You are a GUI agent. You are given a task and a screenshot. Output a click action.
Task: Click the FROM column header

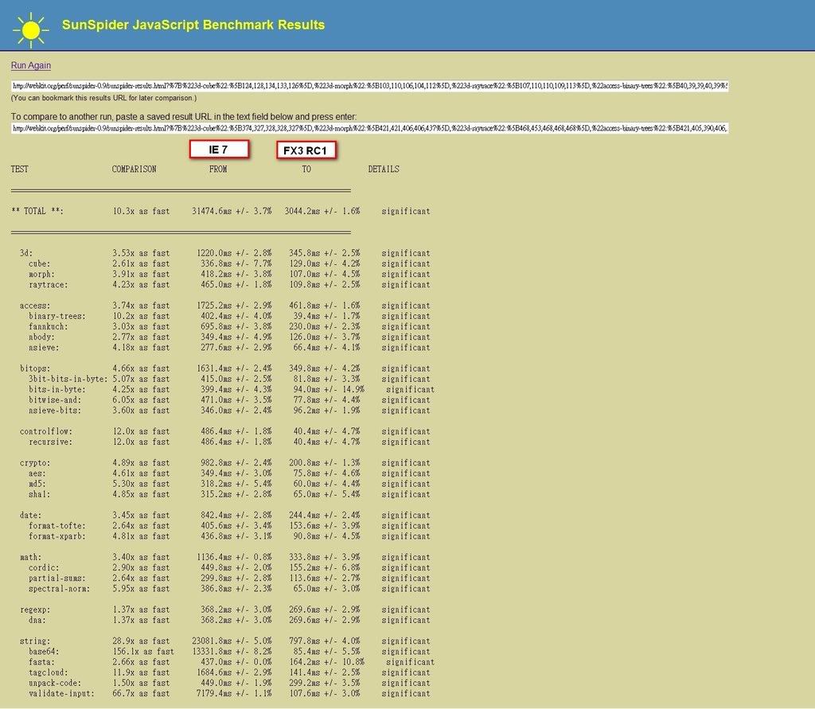point(218,169)
